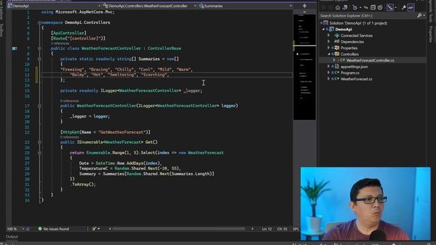
Task: Click '0 references' CodeLens above constructor
Action: click(69, 101)
